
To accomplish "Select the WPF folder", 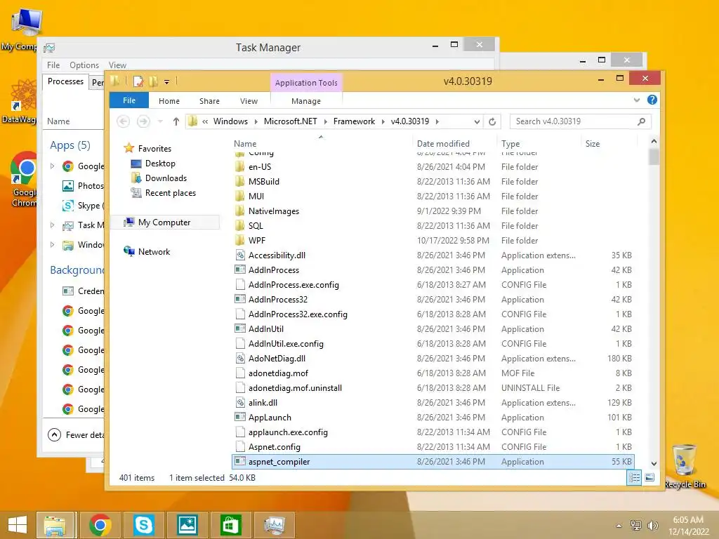I will click(257, 240).
